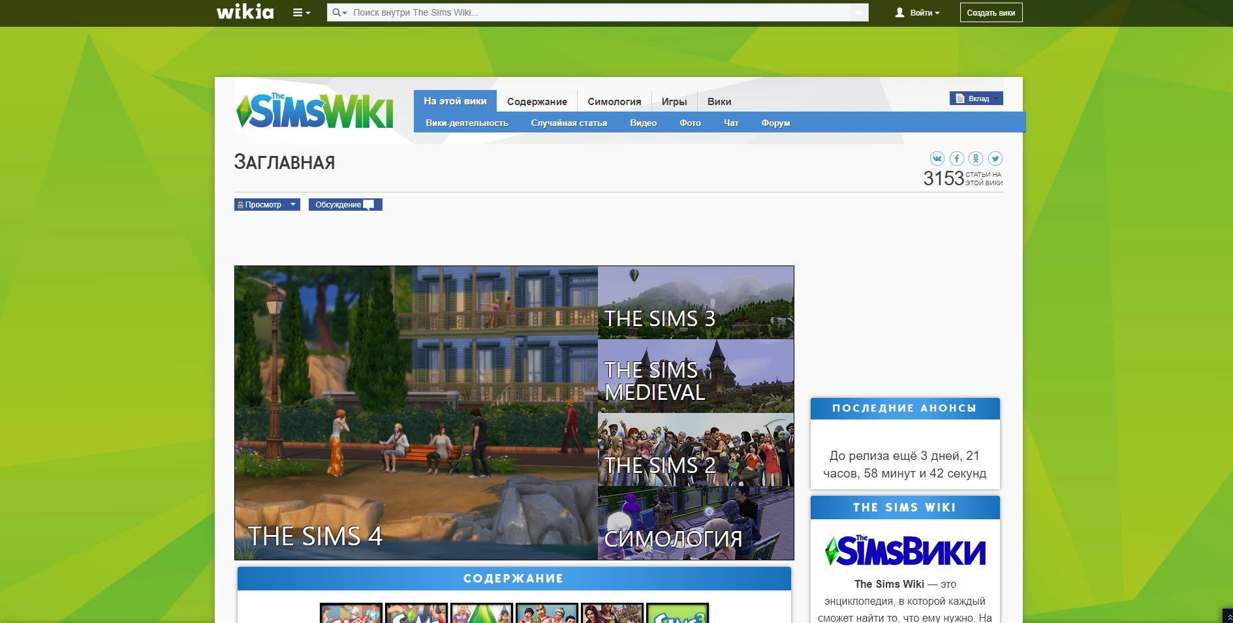The image size is (1233, 623).
Task: Open the Видео submenu link
Action: 643,123
